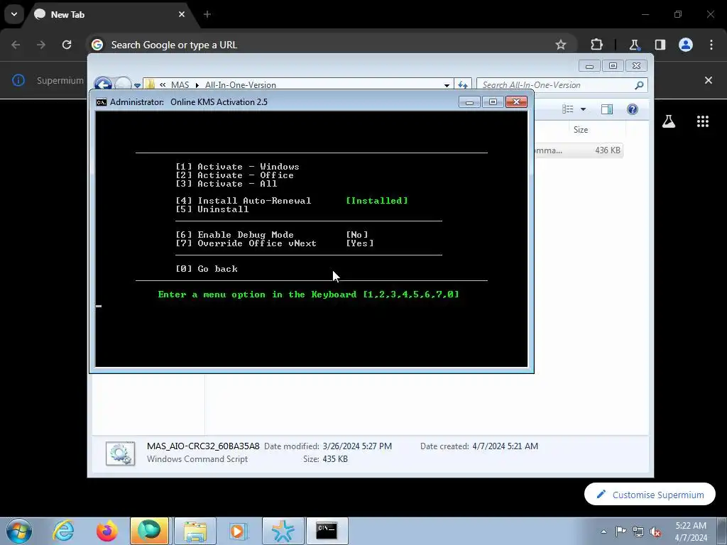Screen dimensions: 727x545
Task: Change Explorer view mode icon
Action: [x=568, y=109]
